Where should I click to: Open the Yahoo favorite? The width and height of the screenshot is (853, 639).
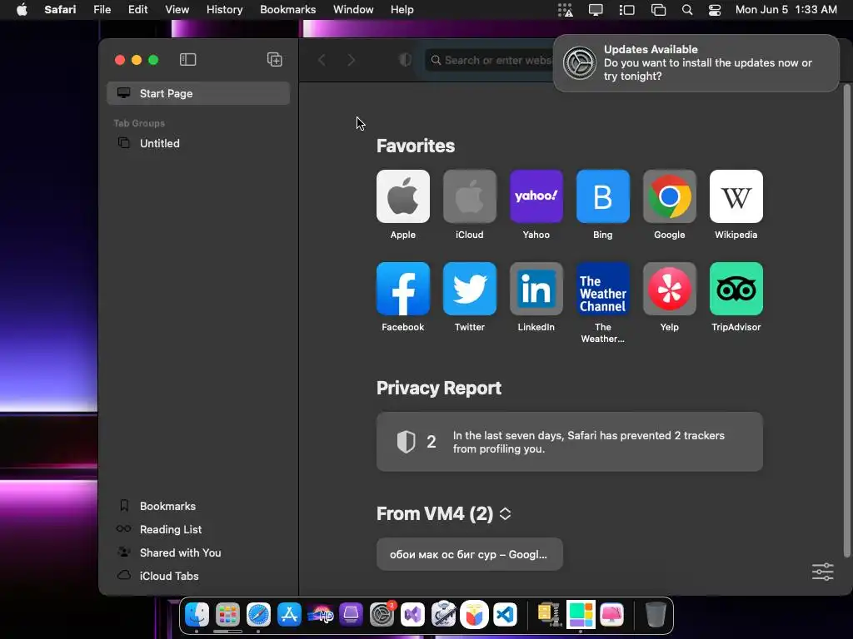click(536, 196)
